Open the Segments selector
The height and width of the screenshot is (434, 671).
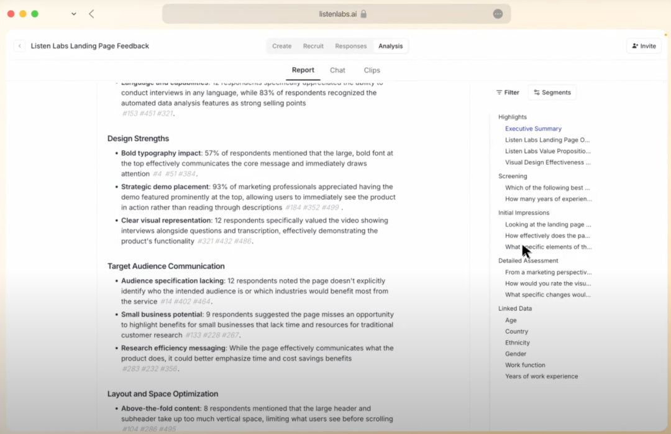click(552, 93)
